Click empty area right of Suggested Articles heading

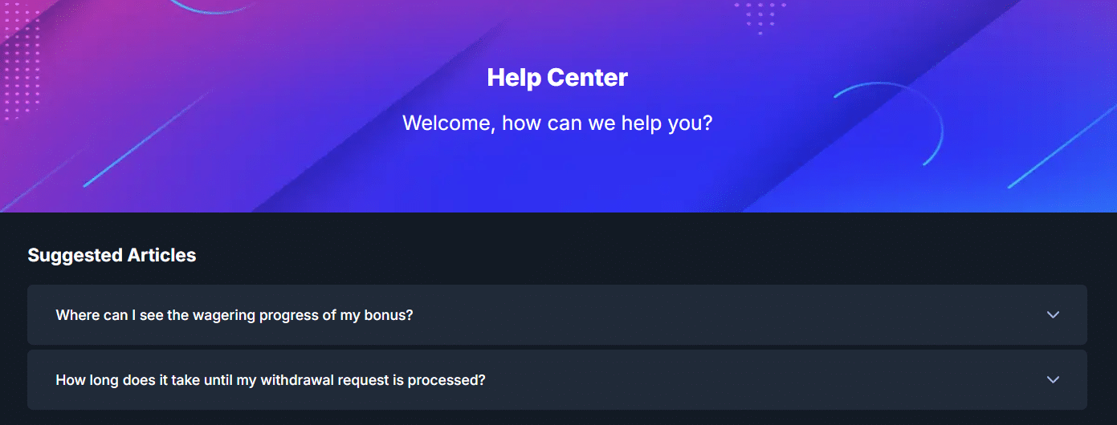point(642,255)
